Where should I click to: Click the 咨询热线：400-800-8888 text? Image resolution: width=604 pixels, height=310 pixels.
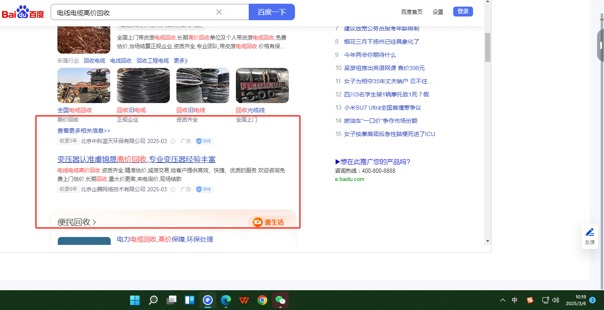pos(365,171)
